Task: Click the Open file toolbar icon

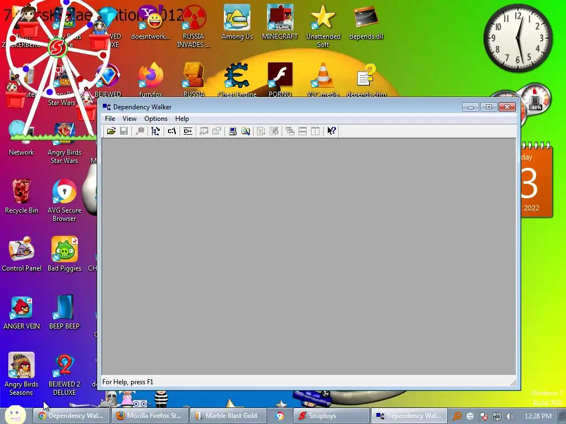Action: pos(111,131)
